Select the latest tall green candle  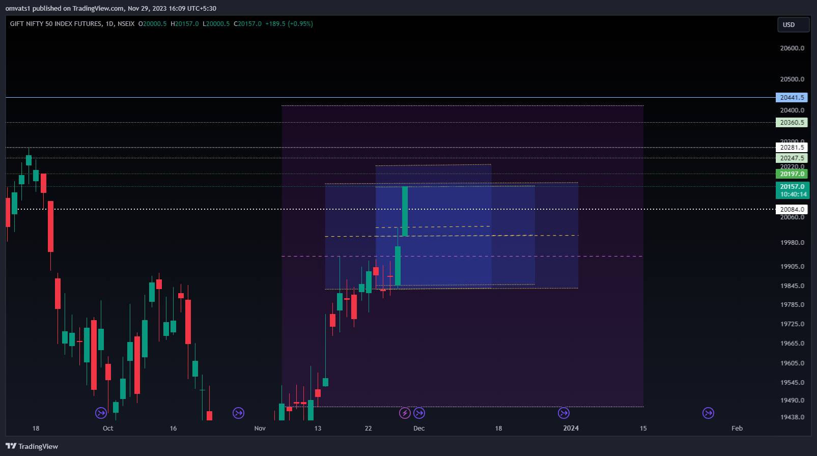[405, 211]
